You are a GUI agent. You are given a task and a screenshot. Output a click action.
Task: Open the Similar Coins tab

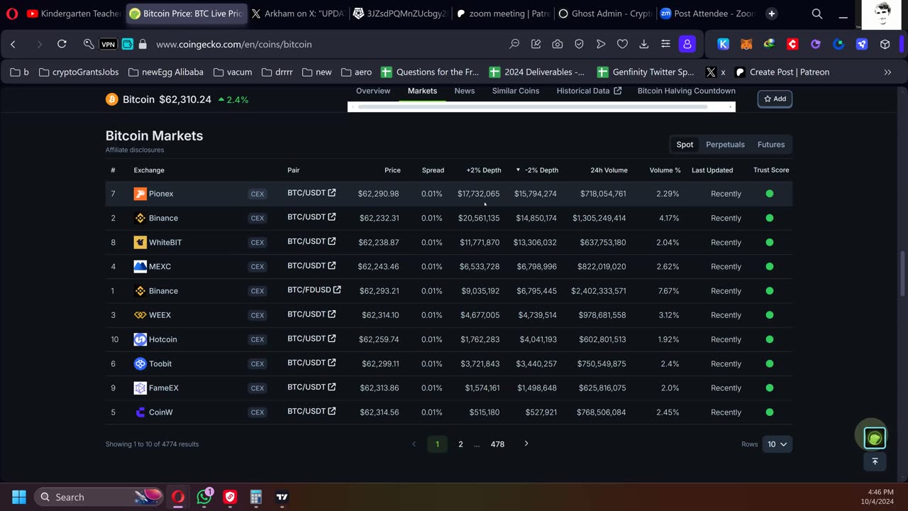click(516, 91)
